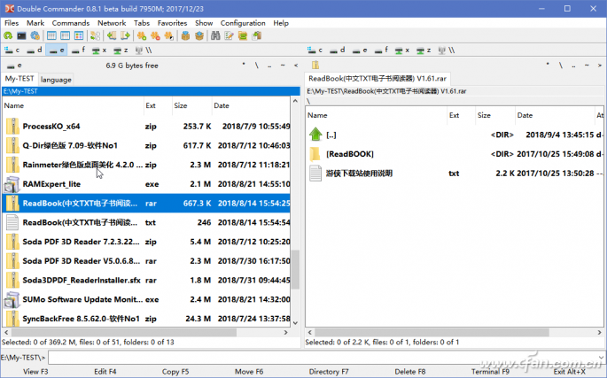The image size is (607, 378).
Task: Select network drive z in left panel
Action: 121,50
